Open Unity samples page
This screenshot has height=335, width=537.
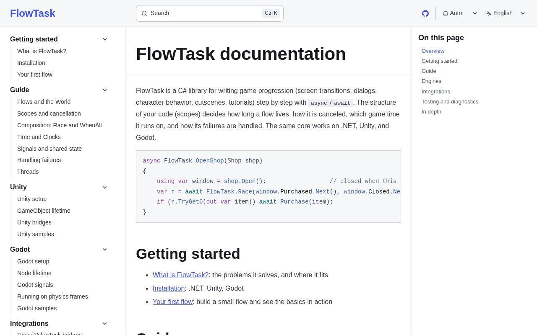pyautogui.click(x=36, y=234)
